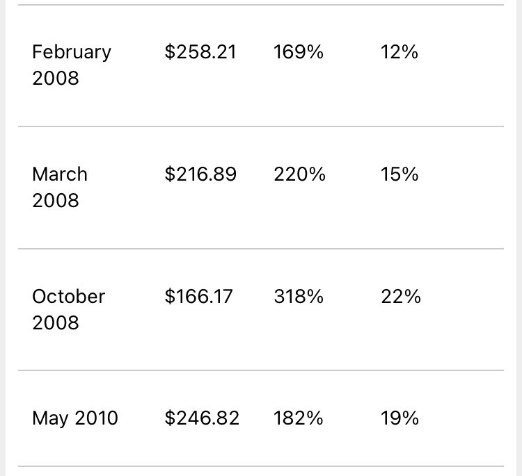Click the $246.82 price value
The image size is (522, 476).
(202, 418)
